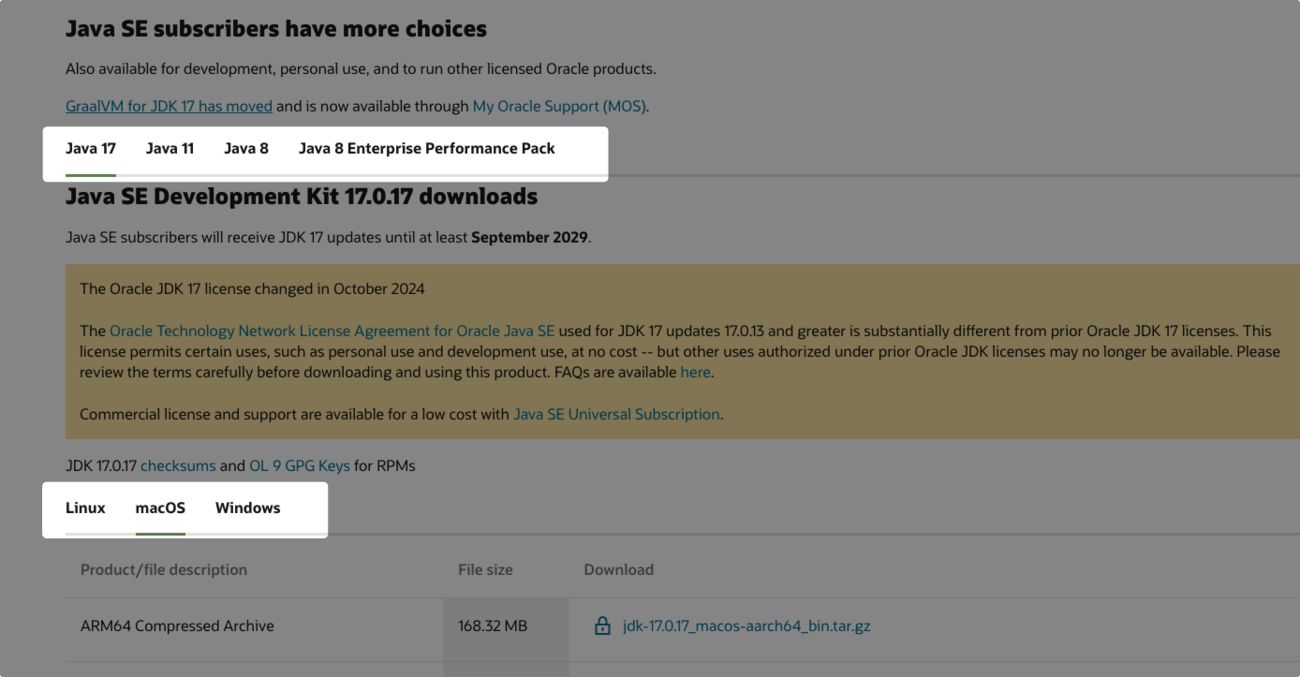Click the lock icon beside the JDK download
The image size is (1300, 677).
click(603, 625)
